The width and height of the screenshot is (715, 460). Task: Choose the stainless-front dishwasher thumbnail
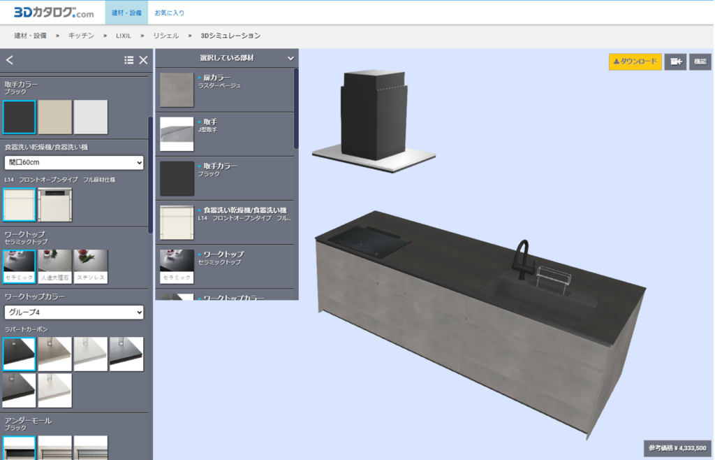tap(55, 205)
